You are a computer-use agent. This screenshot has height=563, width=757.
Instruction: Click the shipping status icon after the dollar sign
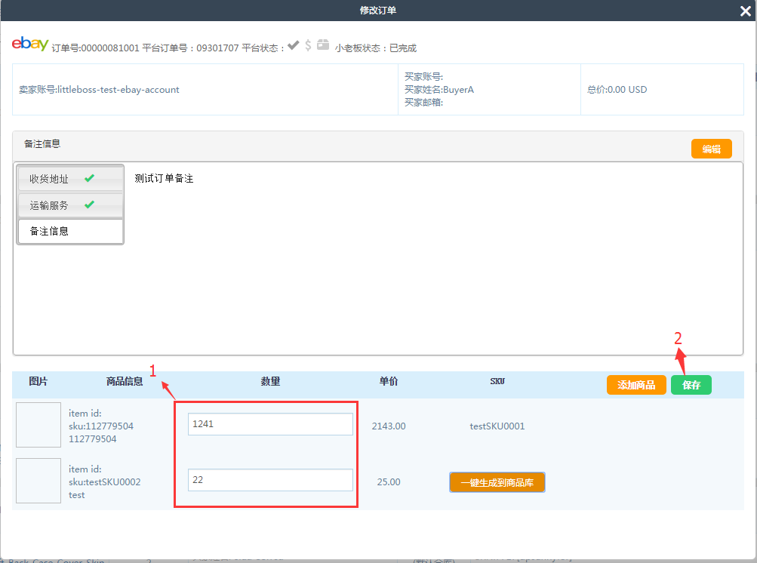(x=323, y=45)
